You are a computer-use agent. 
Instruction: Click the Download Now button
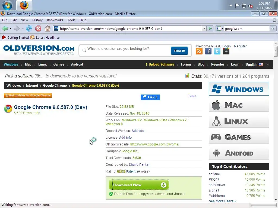point(139,185)
